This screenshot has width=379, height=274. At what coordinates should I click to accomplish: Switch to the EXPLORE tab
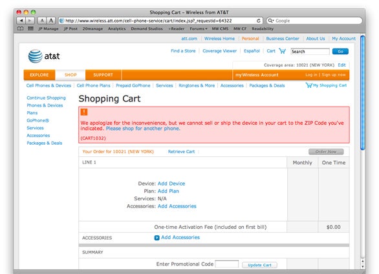(x=39, y=75)
